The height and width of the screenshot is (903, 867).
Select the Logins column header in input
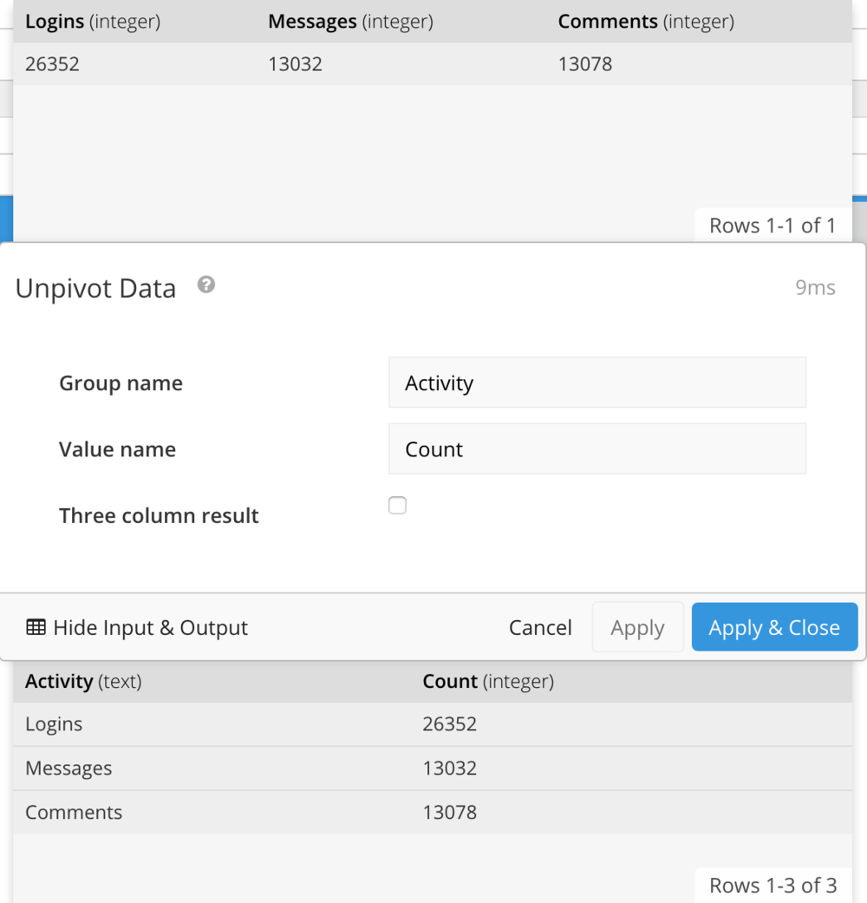click(93, 22)
